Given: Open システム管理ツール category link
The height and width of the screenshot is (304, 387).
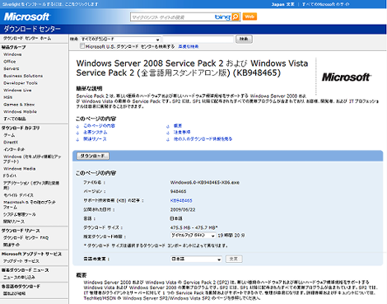Looking at the screenshot, I should 20,214.
